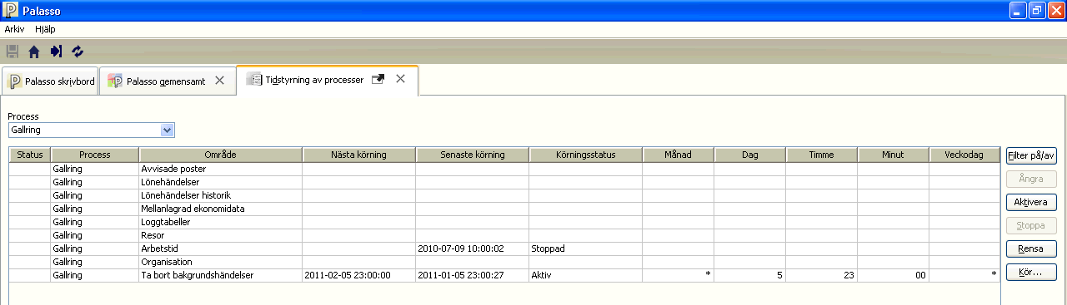Switch to the Palasso skrivbord tab
Image resolution: width=1067 pixels, height=305 pixels.
50,81
